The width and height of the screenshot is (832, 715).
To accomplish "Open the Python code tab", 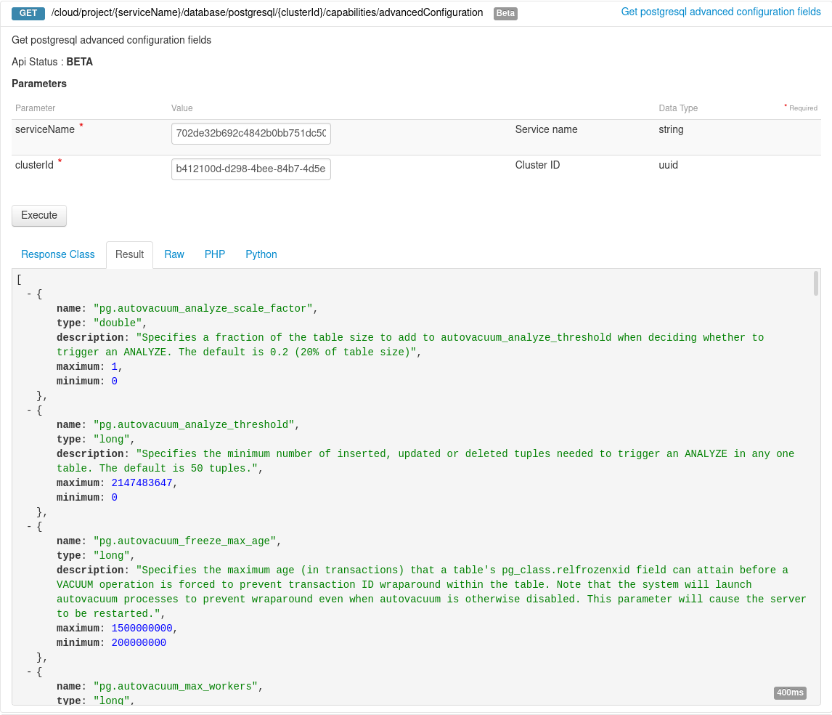I will [x=261, y=254].
